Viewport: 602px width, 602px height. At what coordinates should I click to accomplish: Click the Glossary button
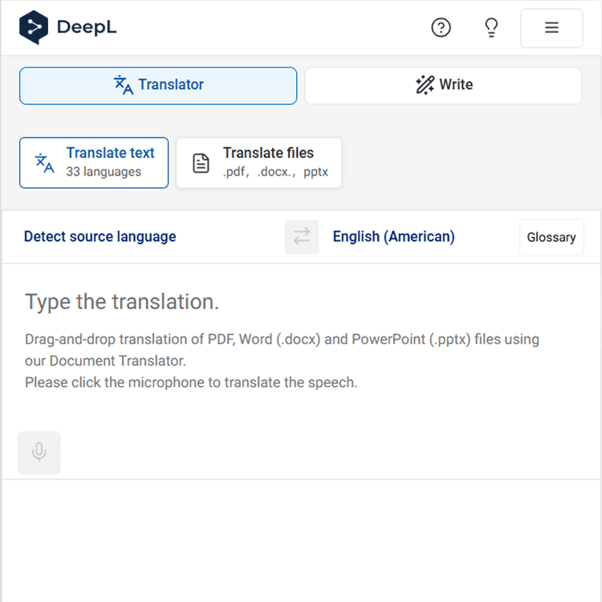(x=551, y=238)
